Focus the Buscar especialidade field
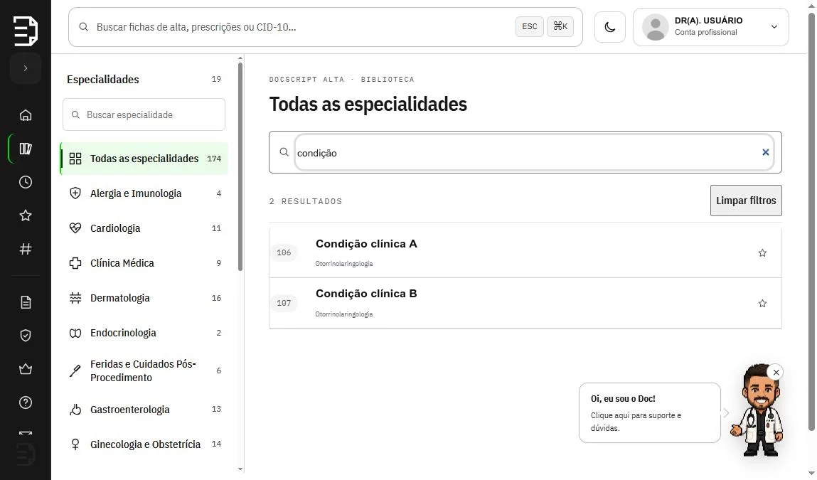The width and height of the screenshot is (817, 480). [144, 114]
